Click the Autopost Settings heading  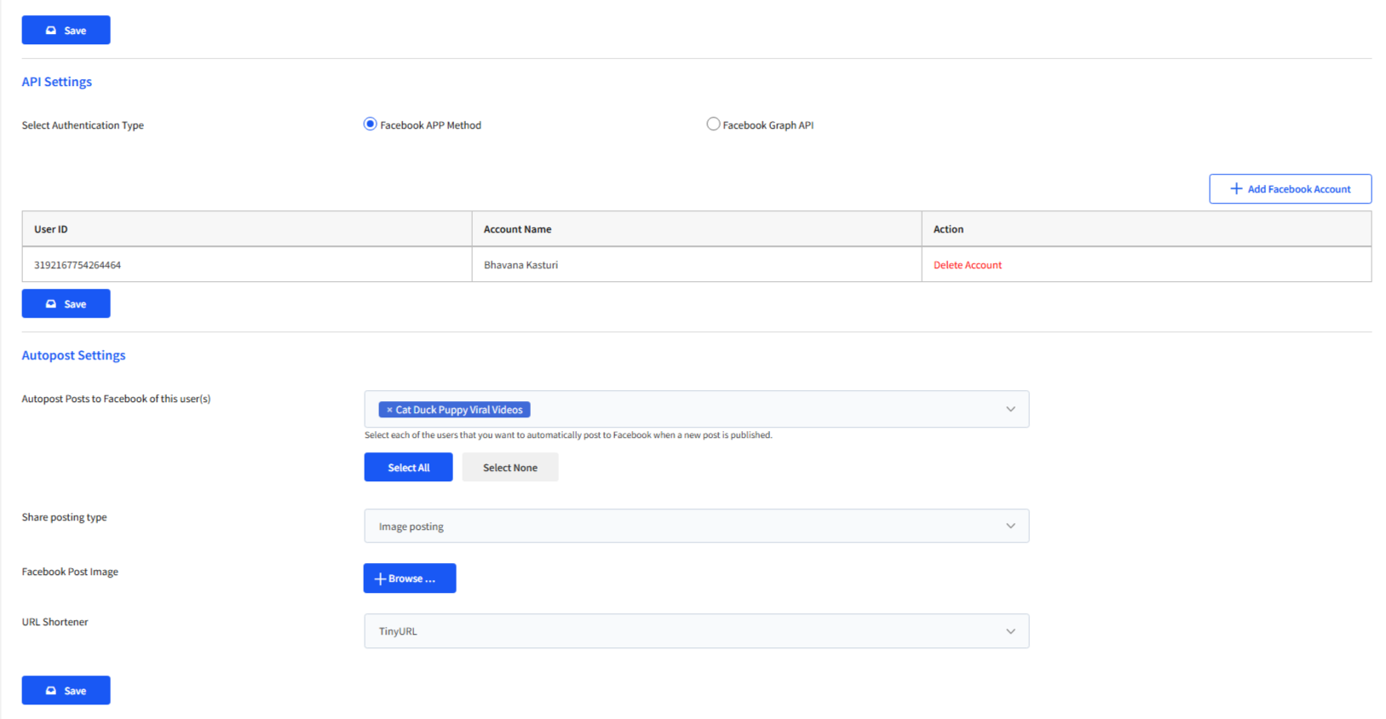[x=73, y=355]
